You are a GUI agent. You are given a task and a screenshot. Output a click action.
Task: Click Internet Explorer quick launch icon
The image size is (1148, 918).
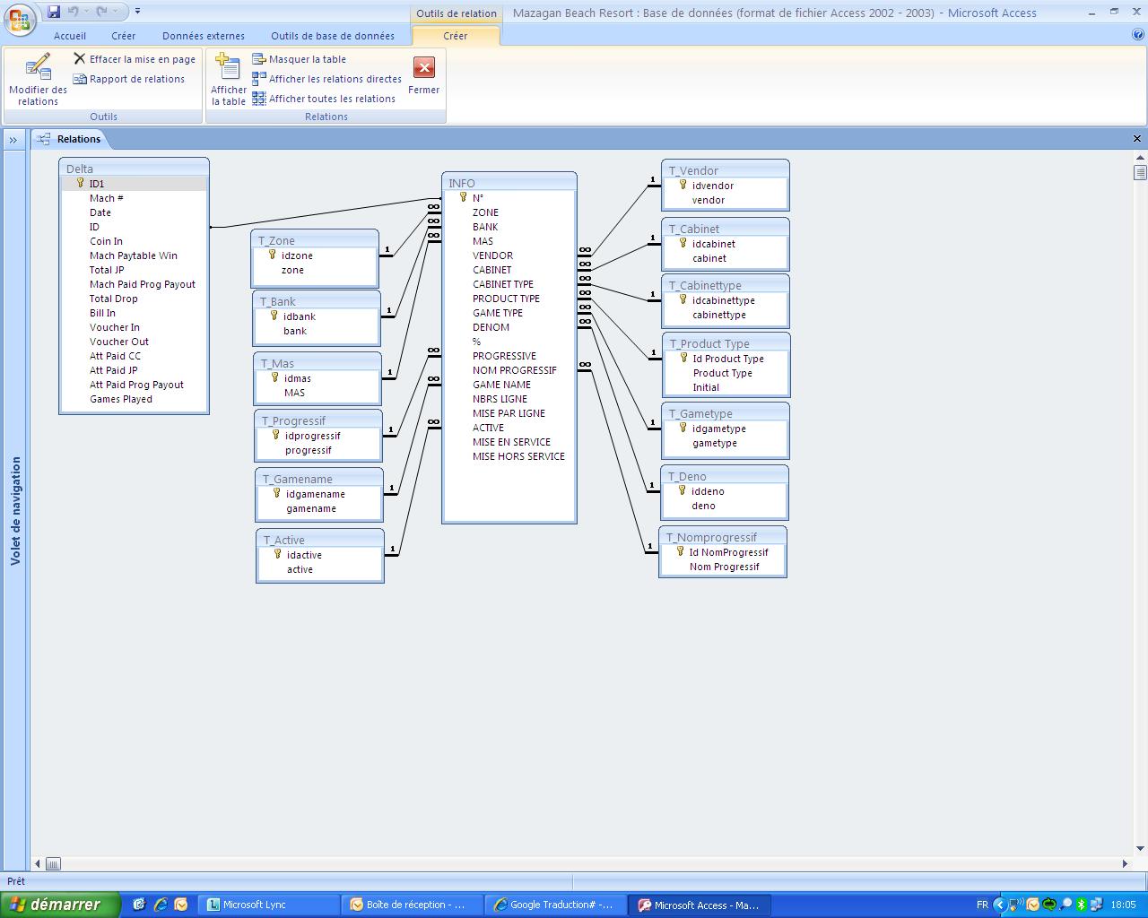[x=161, y=905]
